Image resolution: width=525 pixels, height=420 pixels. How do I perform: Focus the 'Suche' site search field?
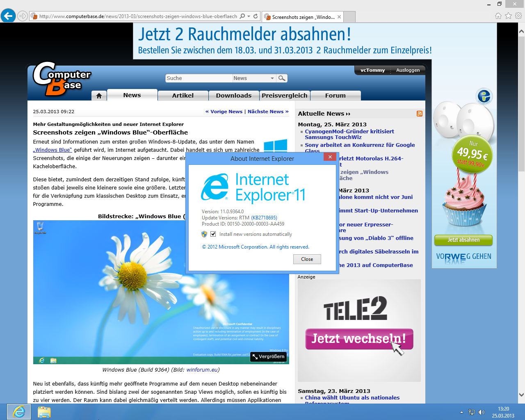(199, 78)
